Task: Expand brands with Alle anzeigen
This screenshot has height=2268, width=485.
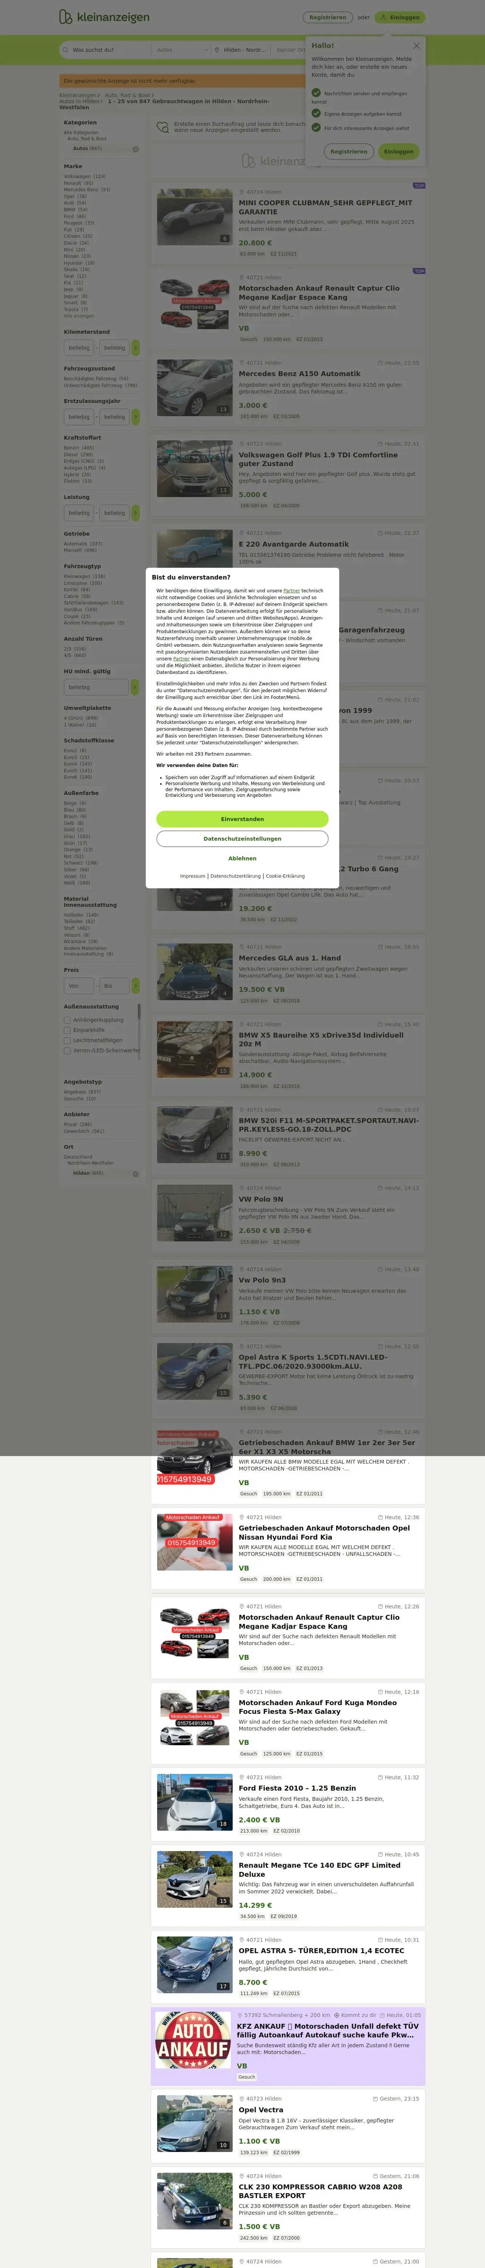Action: point(78,316)
